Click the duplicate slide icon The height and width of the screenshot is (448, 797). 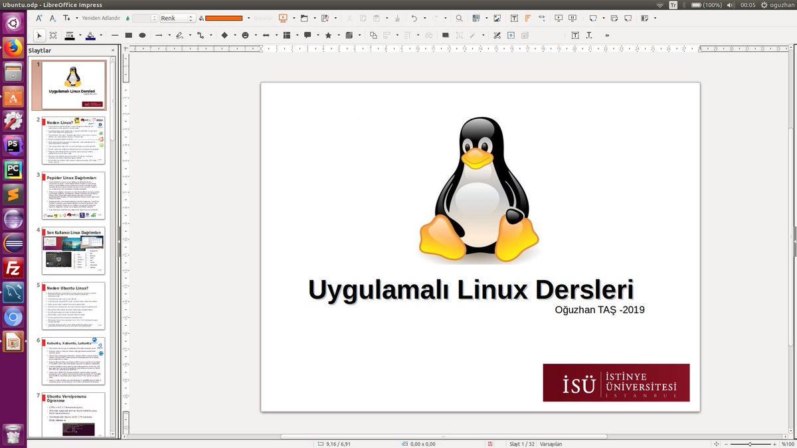pyautogui.click(x=614, y=18)
